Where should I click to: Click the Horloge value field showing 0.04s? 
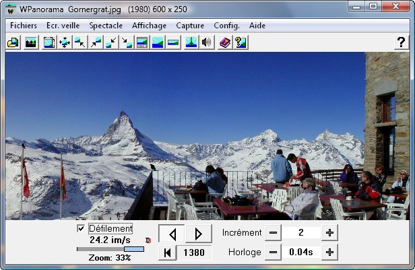301,252
